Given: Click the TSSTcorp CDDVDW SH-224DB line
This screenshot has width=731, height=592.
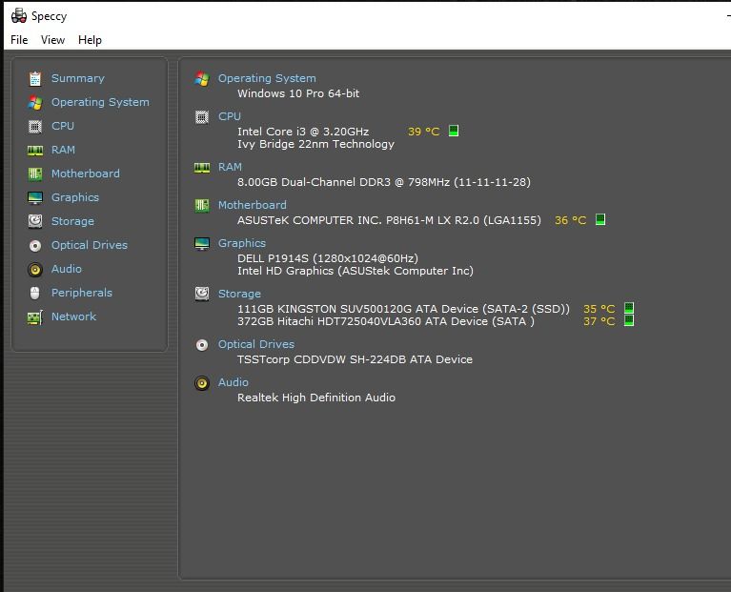Looking at the screenshot, I should click(x=355, y=359).
